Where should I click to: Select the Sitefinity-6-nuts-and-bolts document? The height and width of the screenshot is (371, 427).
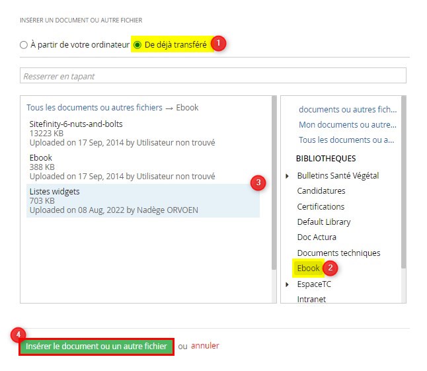pyautogui.click(x=76, y=124)
